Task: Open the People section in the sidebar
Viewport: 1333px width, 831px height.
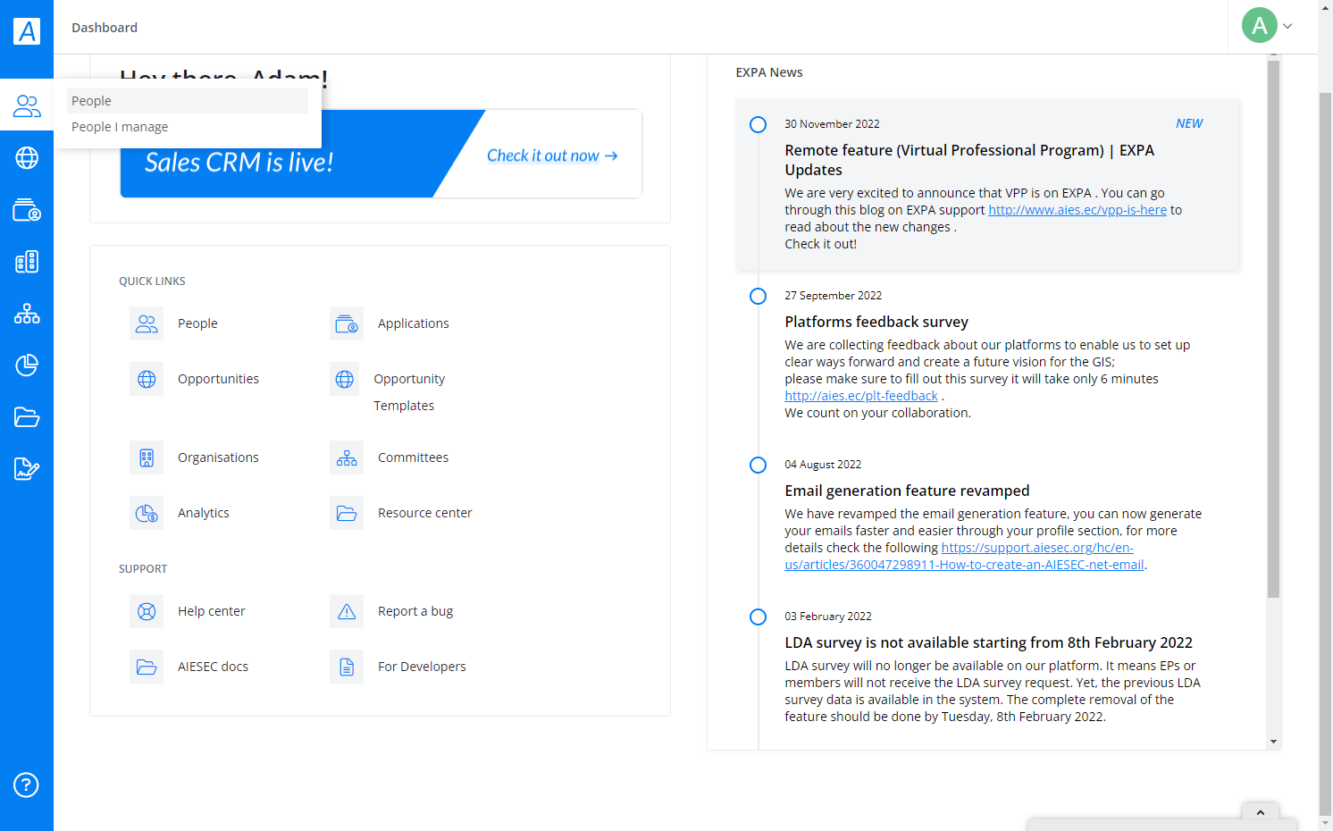Action: 27,106
